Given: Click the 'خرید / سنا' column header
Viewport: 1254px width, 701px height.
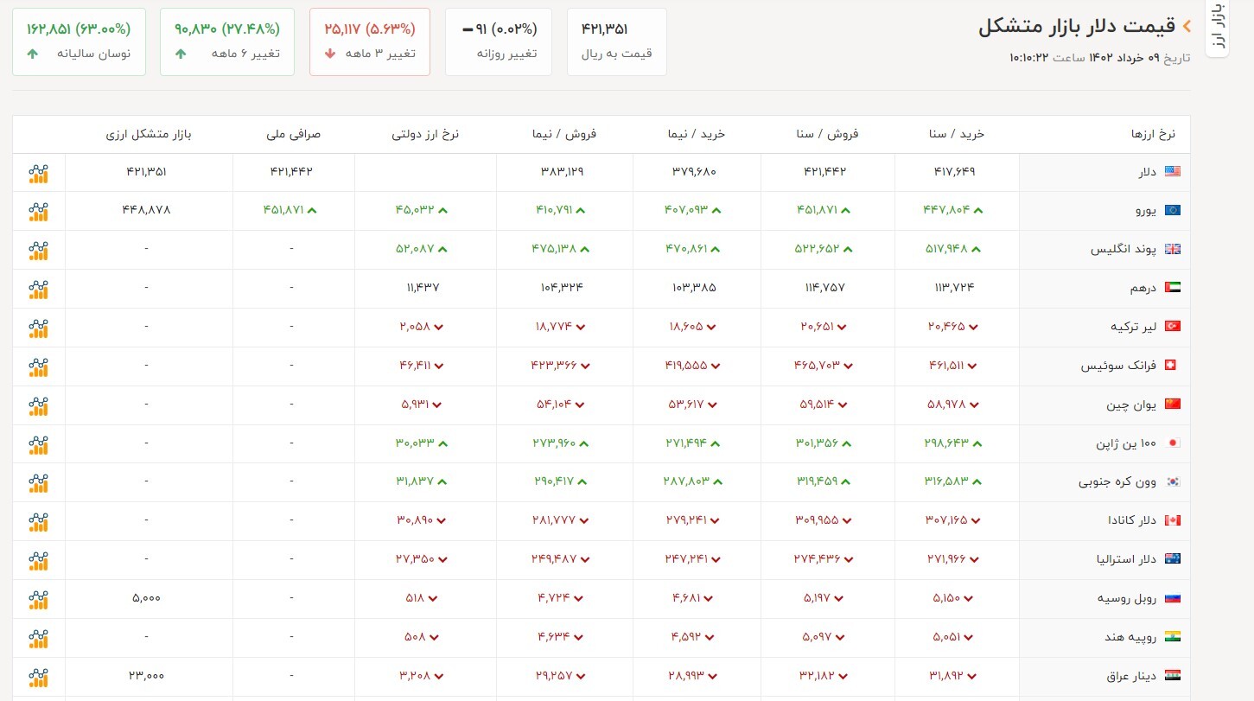Looking at the screenshot, I should (x=957, y=135).
